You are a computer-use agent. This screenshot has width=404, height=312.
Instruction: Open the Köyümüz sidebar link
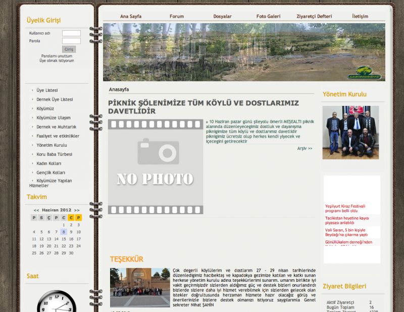click(x=45, y=108)
